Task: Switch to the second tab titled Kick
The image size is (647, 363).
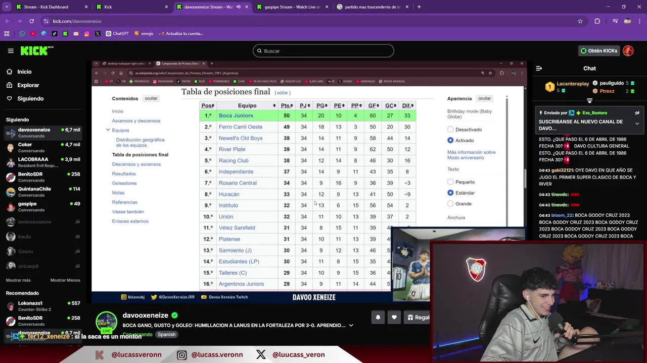Action: point(132,7)
